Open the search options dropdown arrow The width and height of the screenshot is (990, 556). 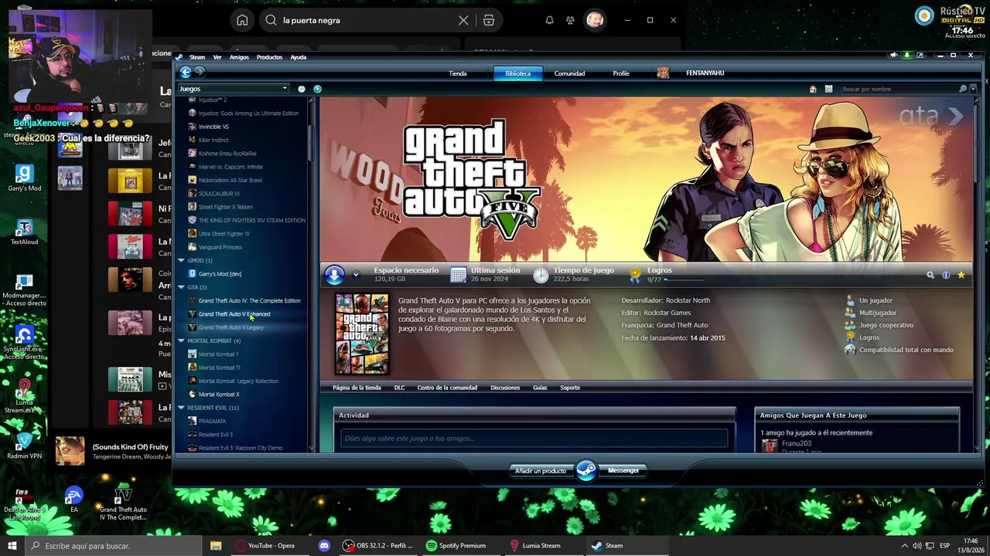971,89
